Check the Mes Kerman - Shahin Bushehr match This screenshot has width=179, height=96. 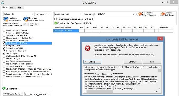pyautogui.click(x=4, y=64)
